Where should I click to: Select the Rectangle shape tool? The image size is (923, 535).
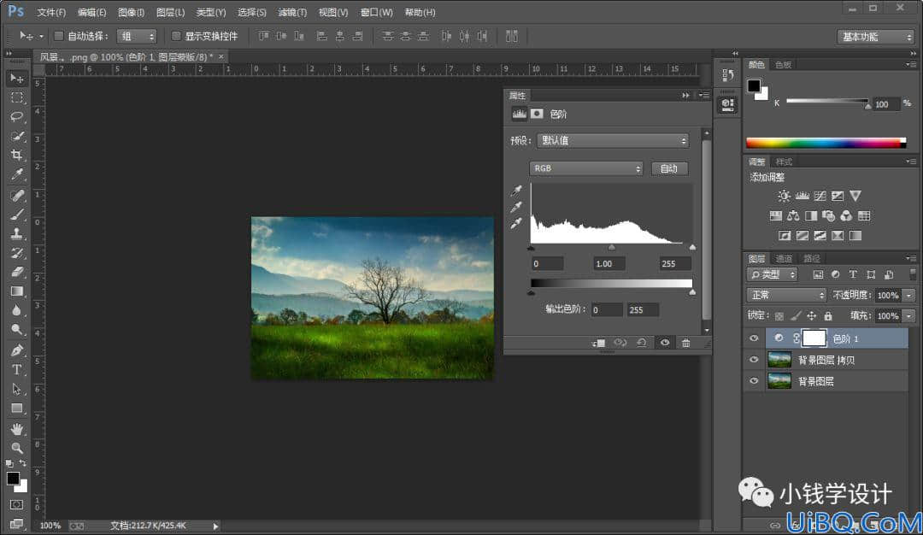[17, 408]
